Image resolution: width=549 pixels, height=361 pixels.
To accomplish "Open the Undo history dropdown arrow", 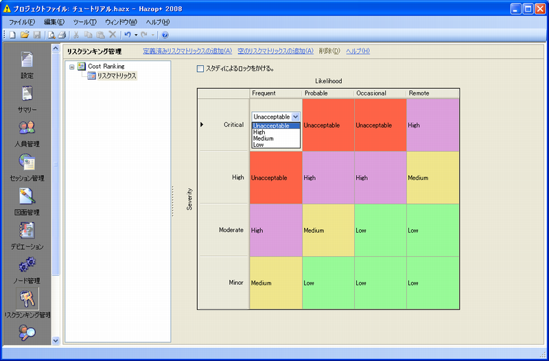I will tap(136, 35).
